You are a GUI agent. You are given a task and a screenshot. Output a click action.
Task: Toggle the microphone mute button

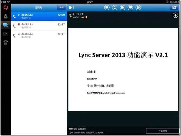click(175, 16)
